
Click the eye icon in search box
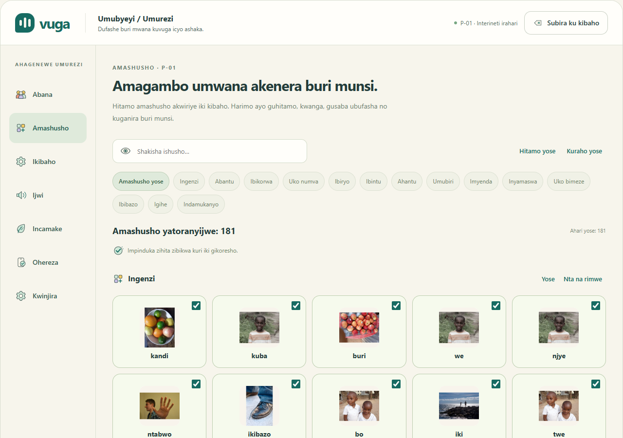click(126, 151)
